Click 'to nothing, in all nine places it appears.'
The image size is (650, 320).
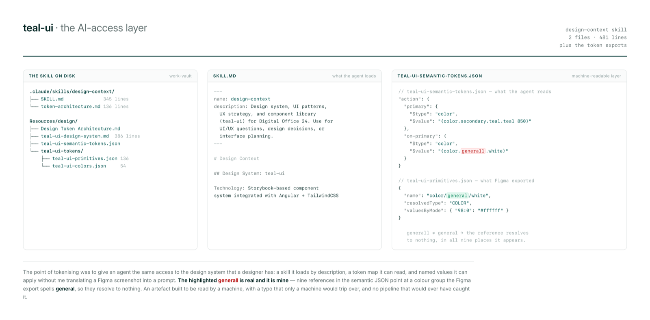coord(466,240)
